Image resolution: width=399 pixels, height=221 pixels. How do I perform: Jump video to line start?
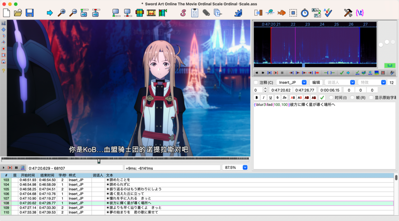84,13
